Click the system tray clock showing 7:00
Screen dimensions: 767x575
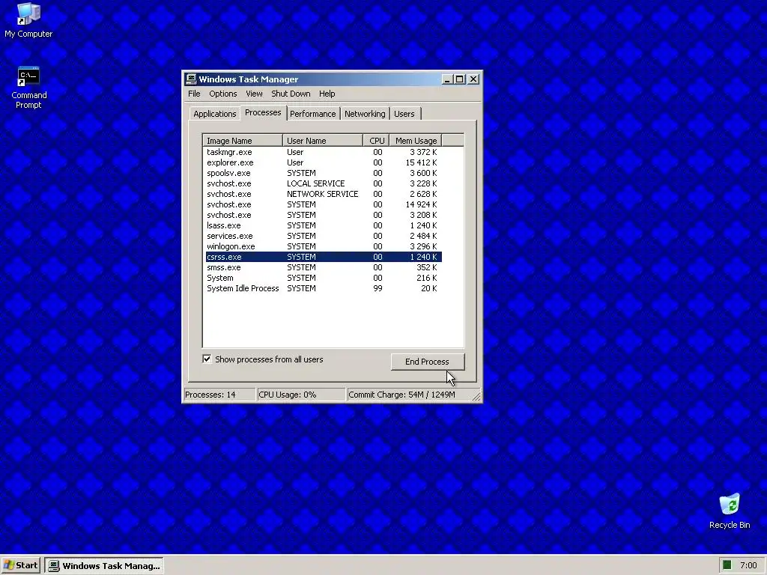[748, 565]
